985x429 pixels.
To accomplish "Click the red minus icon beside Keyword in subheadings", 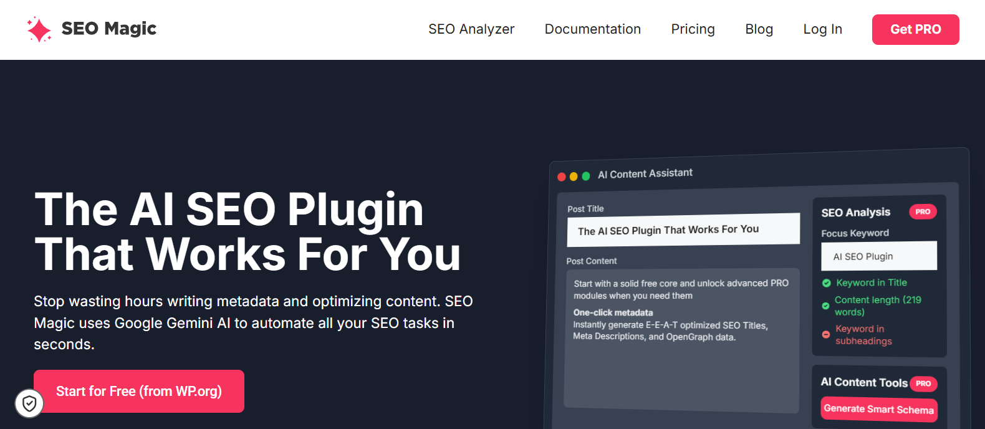I will point(826,335).
